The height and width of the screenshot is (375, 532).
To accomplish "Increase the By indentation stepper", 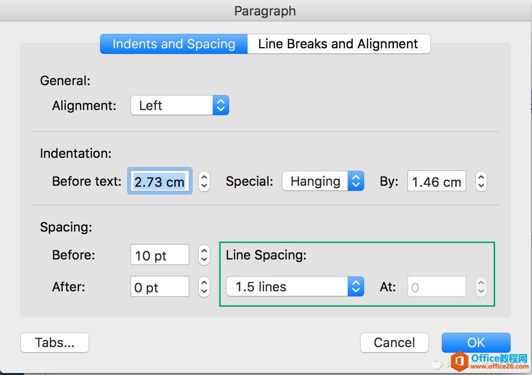I will (x=481, y=177).
